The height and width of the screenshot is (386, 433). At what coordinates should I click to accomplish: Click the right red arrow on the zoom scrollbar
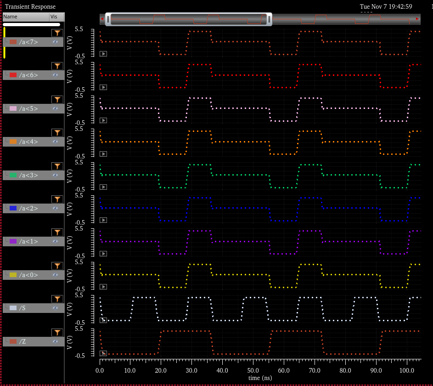[x=417, y=19]
